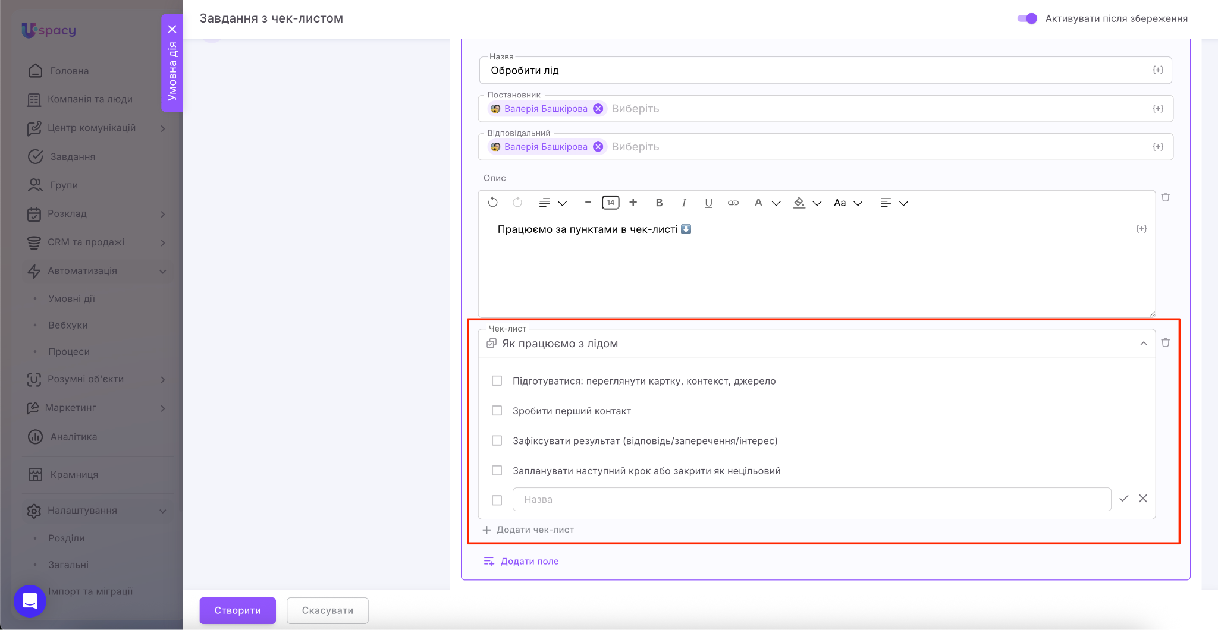
Task: Open the text color dropdown arrow
Action: pyautogui.click(x=776, y=203)
